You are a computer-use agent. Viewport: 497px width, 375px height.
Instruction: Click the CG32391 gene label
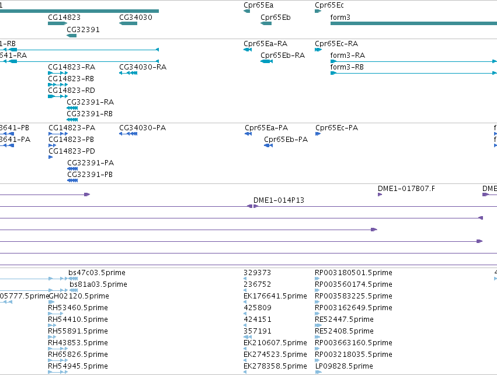tap(83, 29)
